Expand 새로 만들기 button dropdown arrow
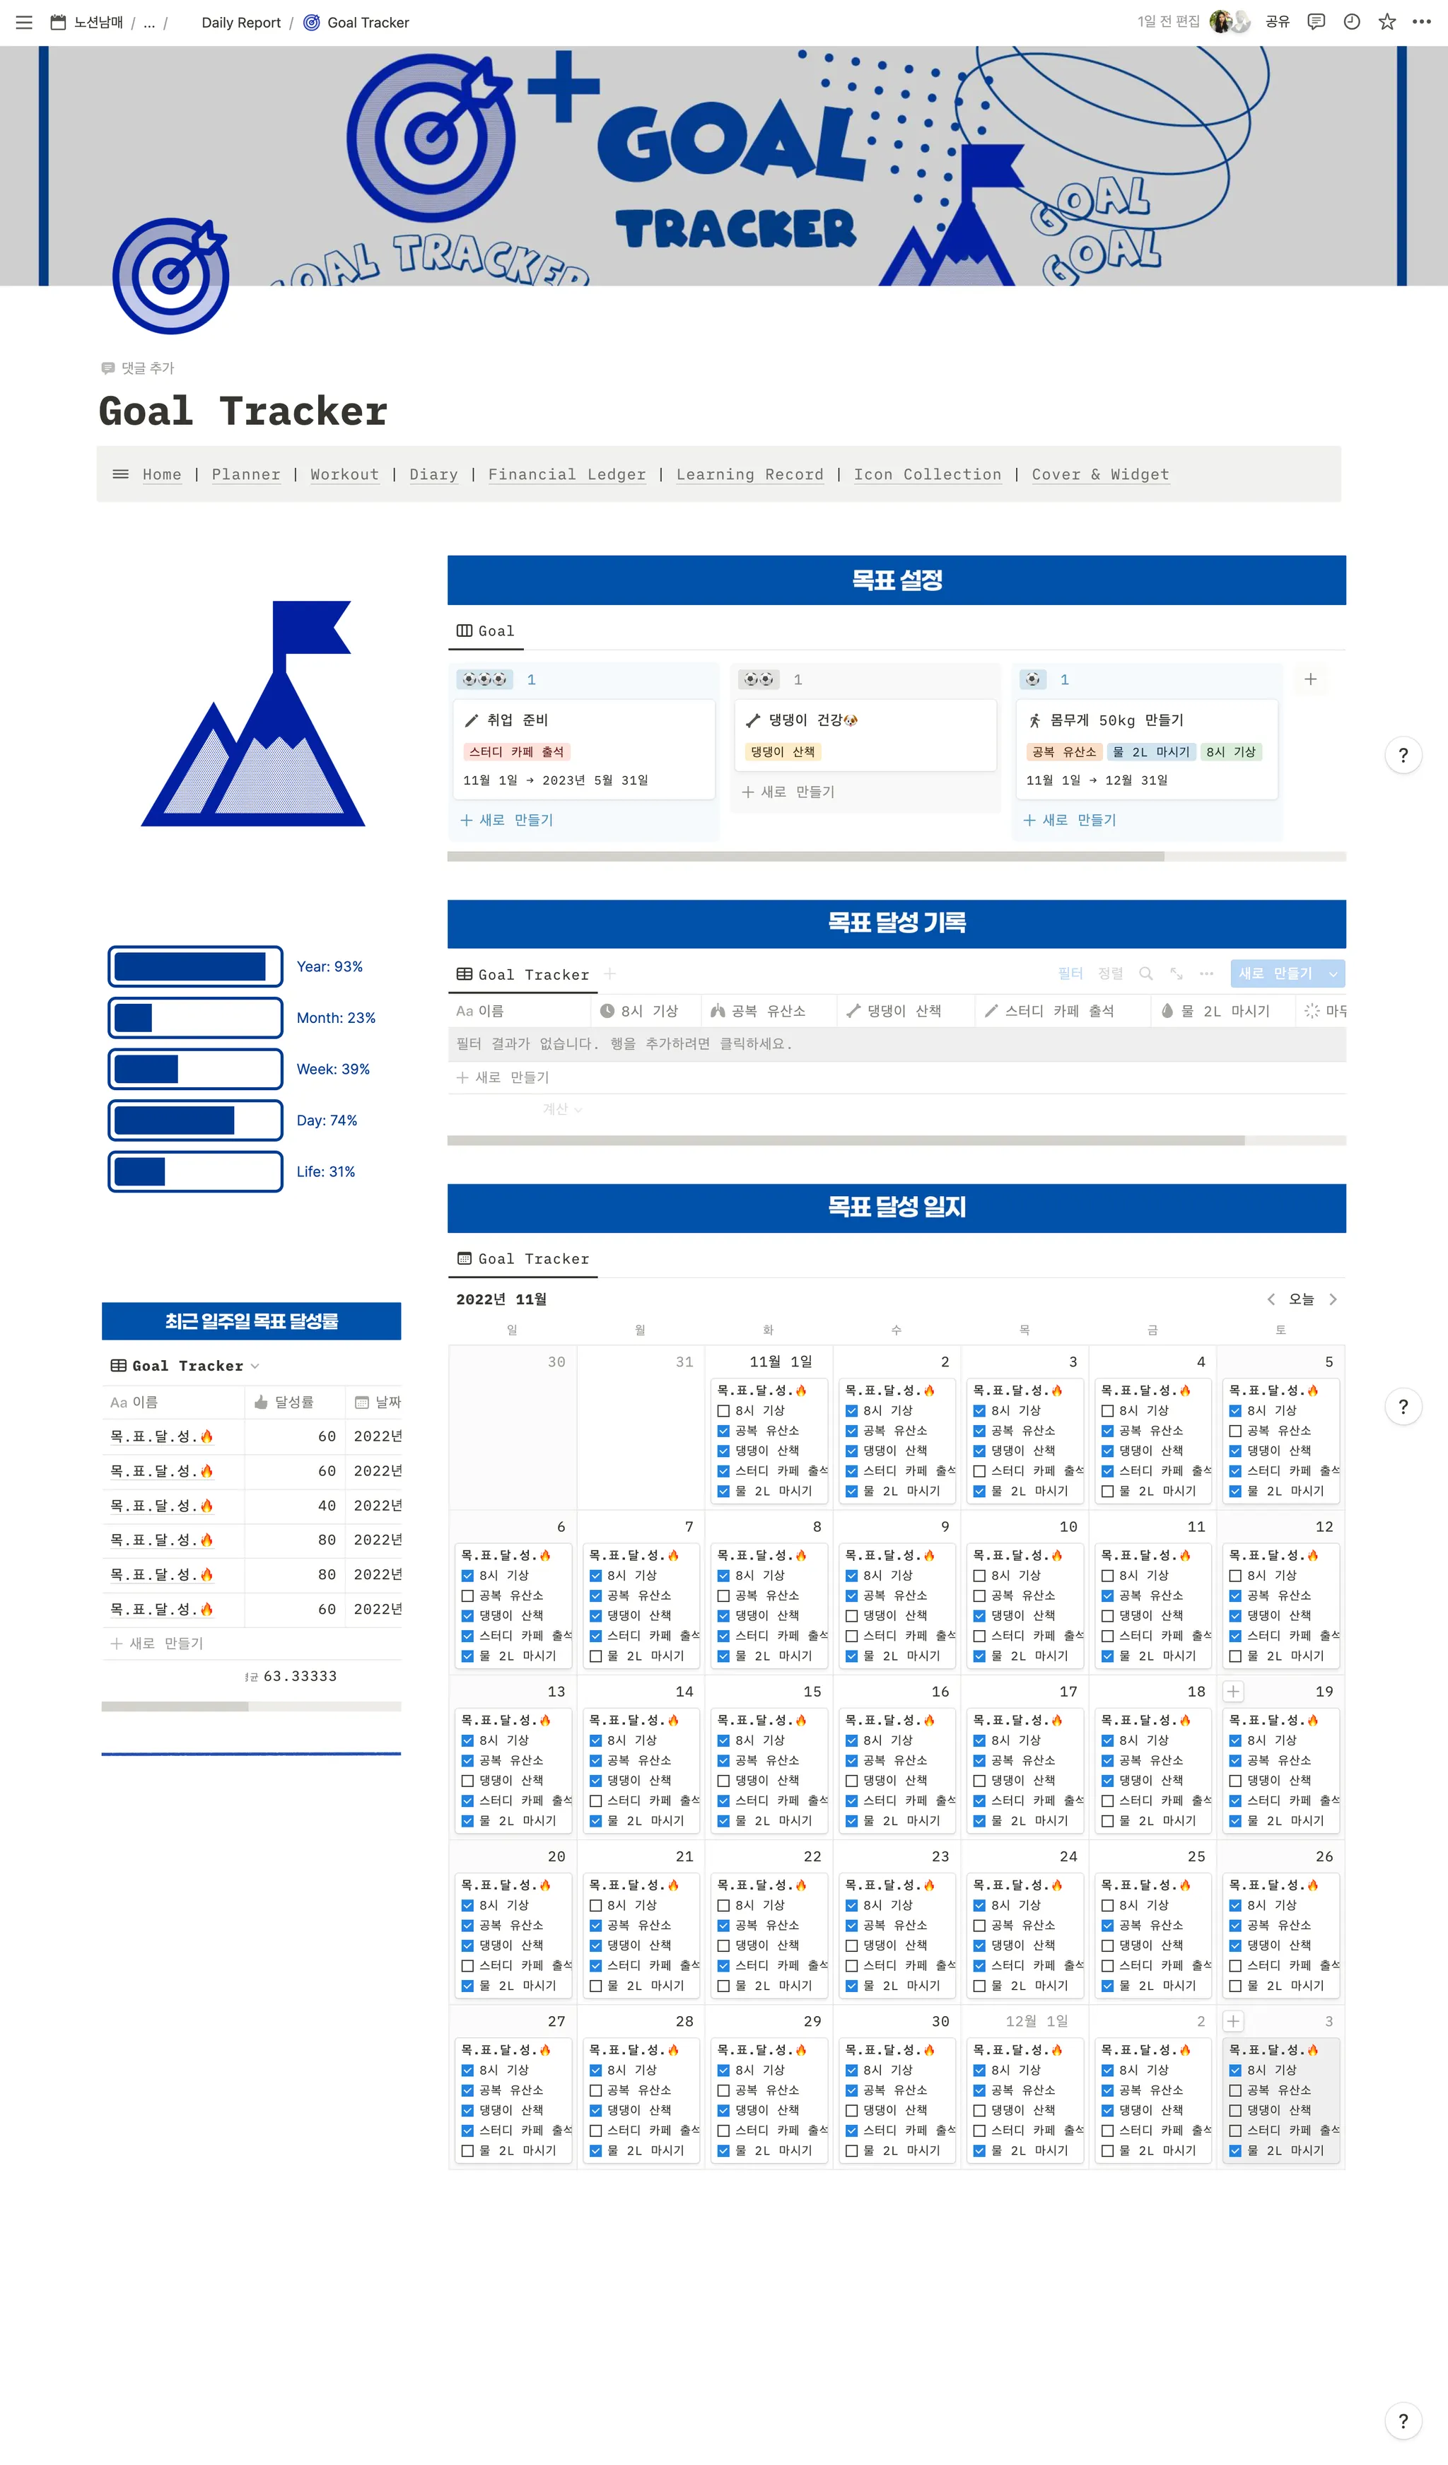 (1333, 973)
